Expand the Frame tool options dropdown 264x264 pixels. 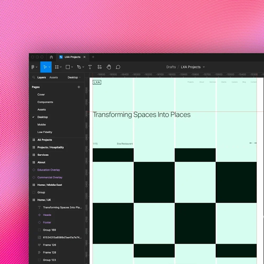point(61,67)
